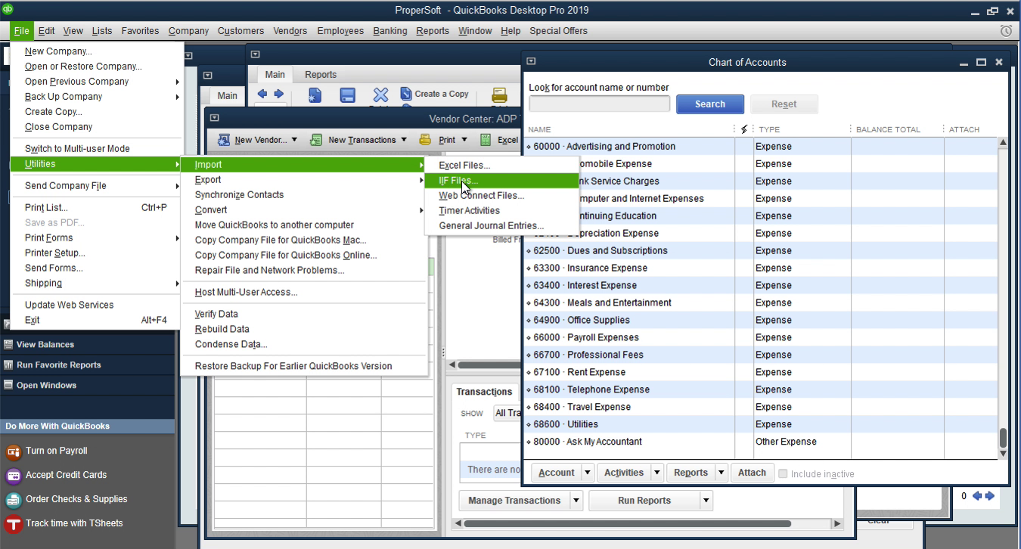Click the Delete transaction X icon
1021x549 pixels.
(x=380, y=94)
